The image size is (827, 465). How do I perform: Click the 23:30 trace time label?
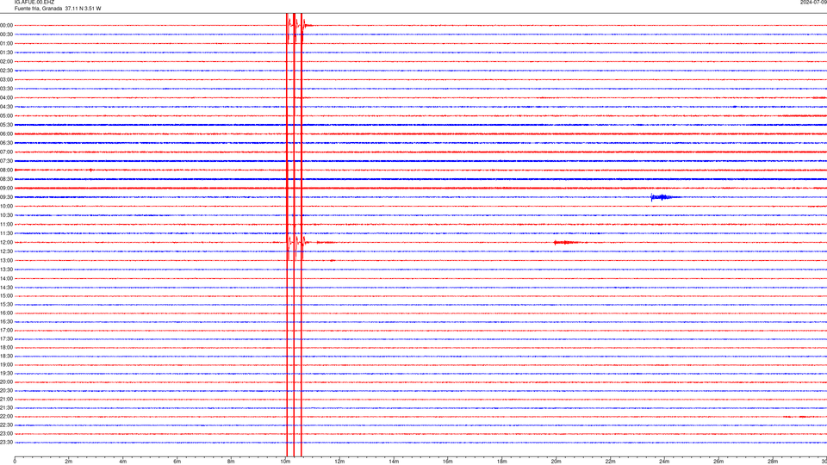click(6, 443)
